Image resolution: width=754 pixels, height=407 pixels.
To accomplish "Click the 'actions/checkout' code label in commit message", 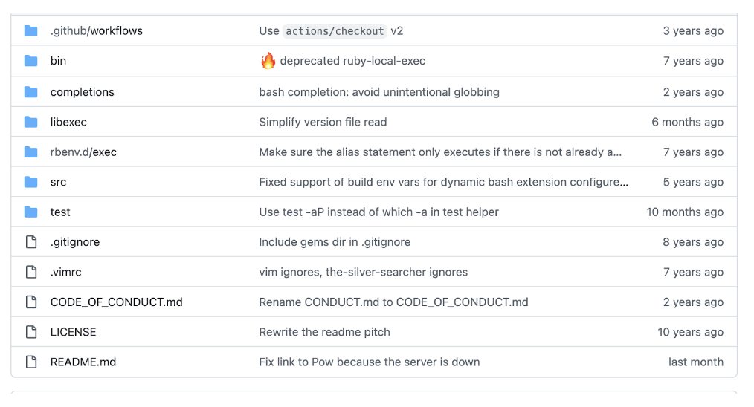I will 335,30.
